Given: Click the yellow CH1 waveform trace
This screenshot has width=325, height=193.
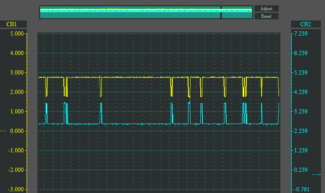Looking at the screenshot, I should click(x=127, y=77).
